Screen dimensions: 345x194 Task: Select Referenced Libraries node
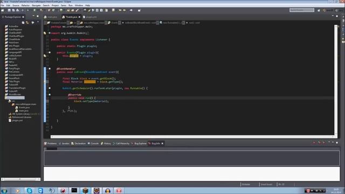tap(22, 117)
